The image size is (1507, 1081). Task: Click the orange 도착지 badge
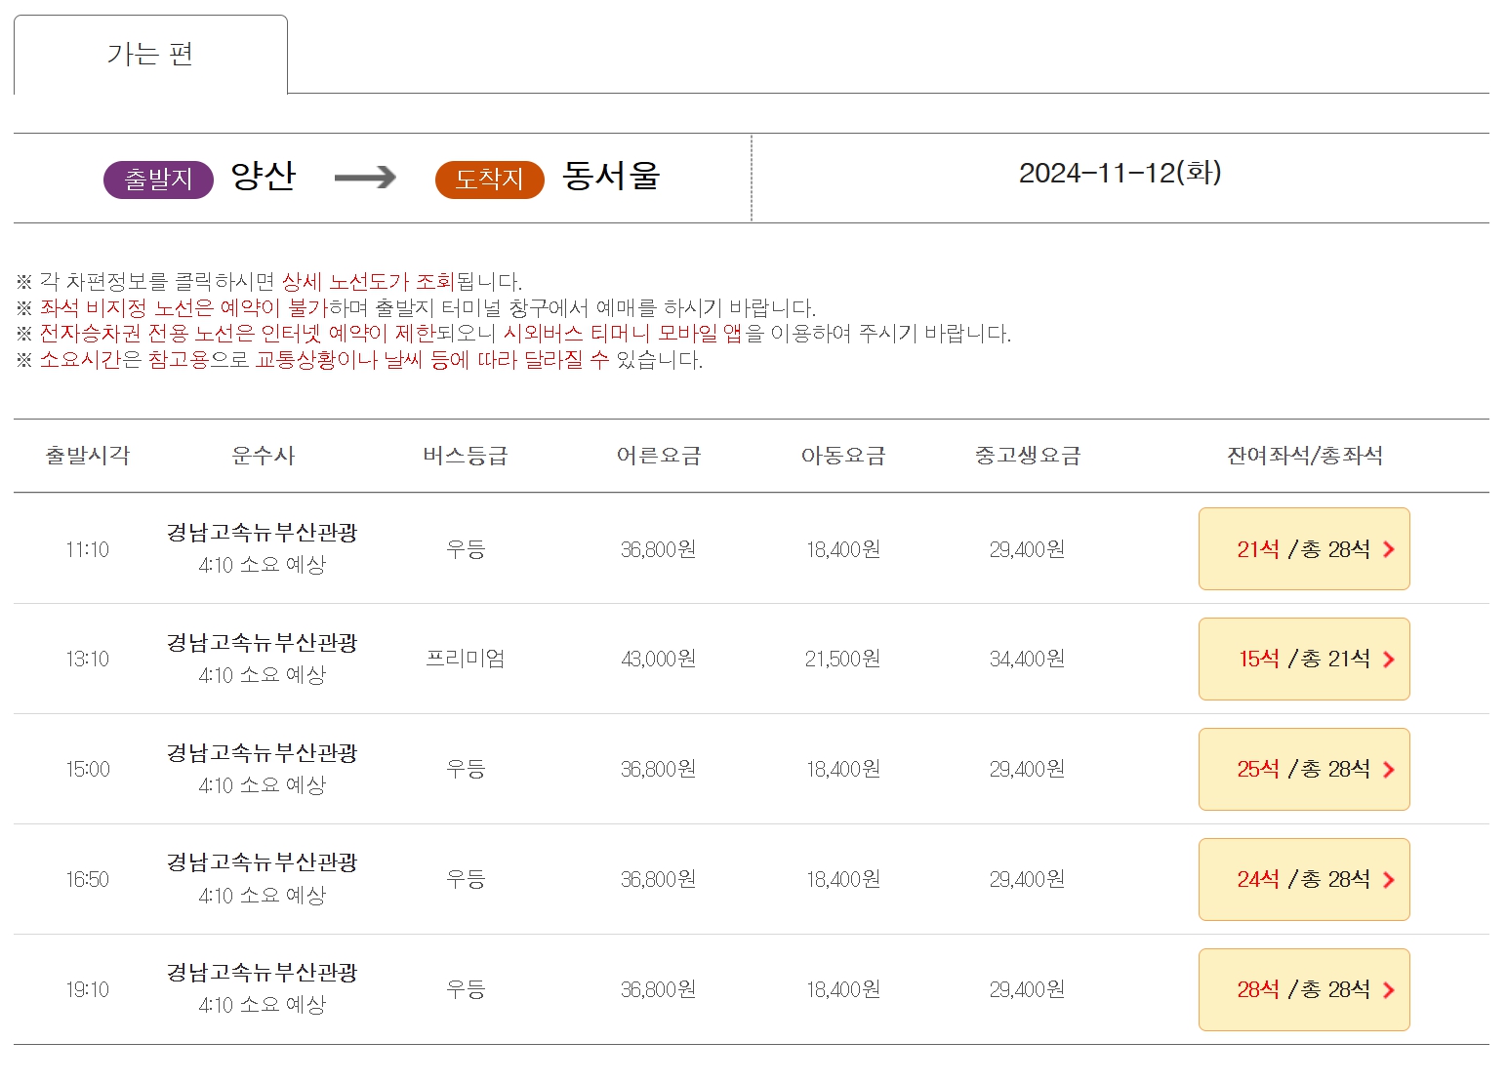(490, 180)
